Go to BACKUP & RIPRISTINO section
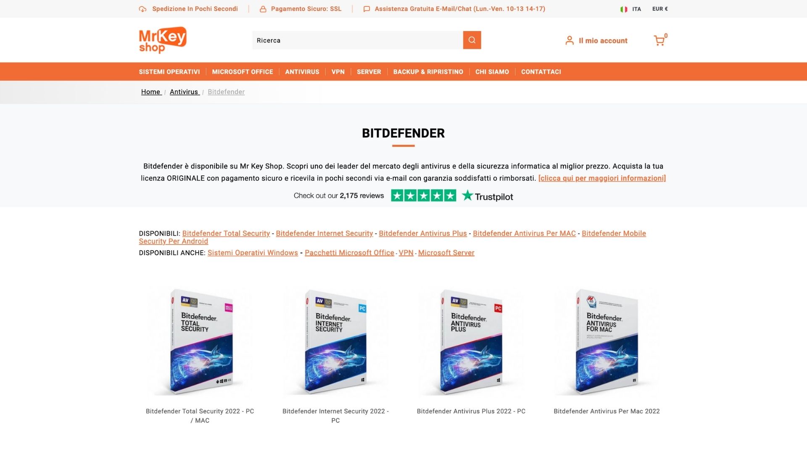Screen dimensions: 807x454 [x=428, y=72]
